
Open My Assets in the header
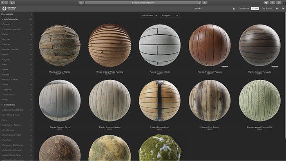tap(267, 9)
